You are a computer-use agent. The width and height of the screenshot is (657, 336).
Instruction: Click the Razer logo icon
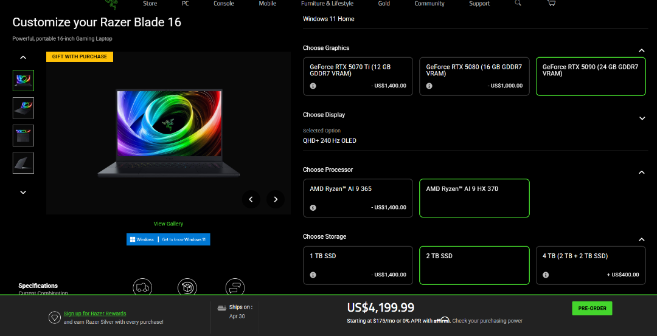111,4
